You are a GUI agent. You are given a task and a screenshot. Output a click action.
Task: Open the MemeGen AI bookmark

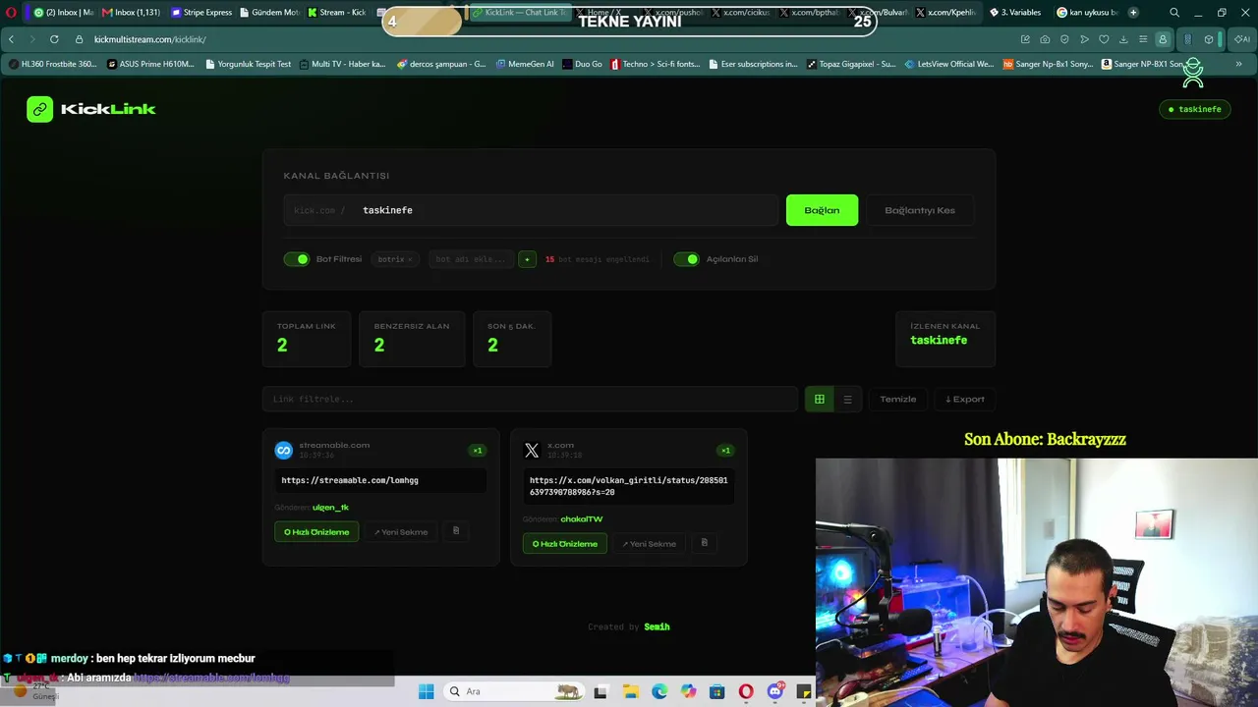point(525,64)
